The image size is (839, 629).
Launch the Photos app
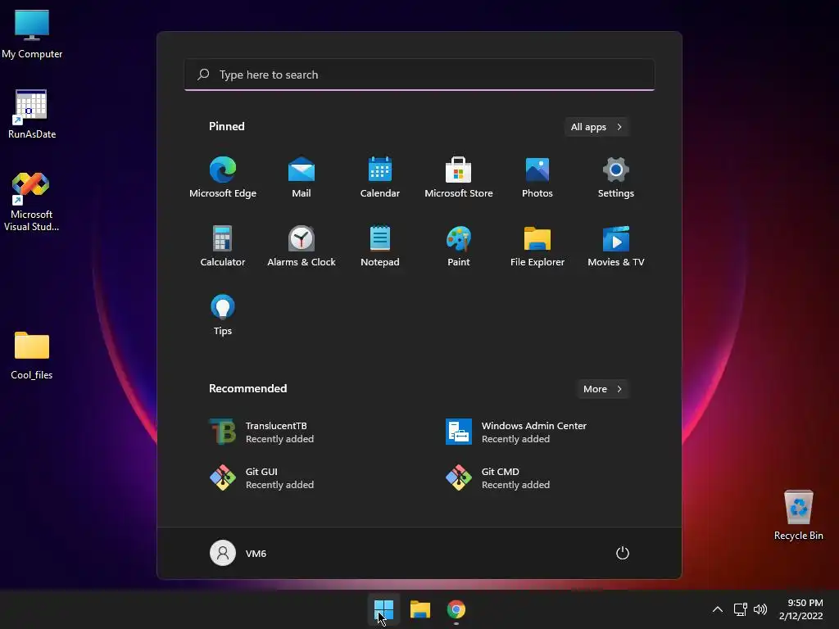537,178
